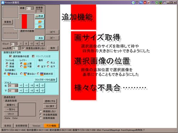Select 右上 placement option
This screenshot has width=178, height=133.
point(48,63)
